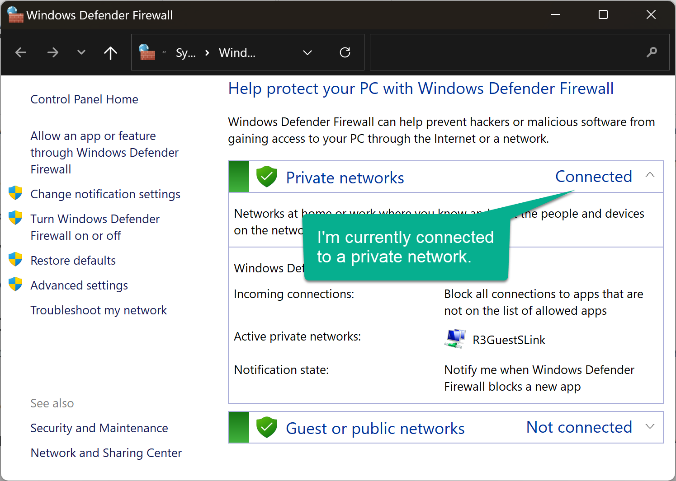The width and height of the screenshot is (676, 481).
Task: Click the 'Not connected' status text
Action: tap(579, 427)
